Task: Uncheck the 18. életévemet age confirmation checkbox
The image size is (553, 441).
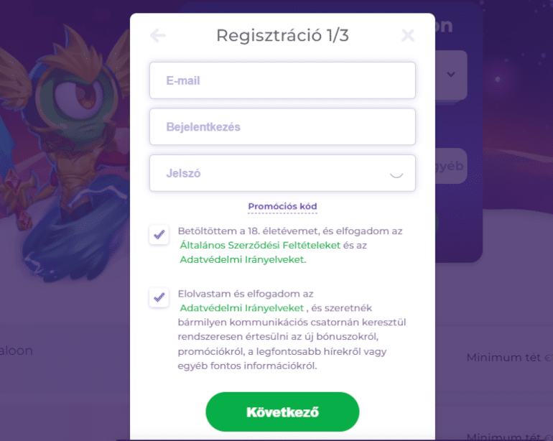Action: (x=159, y=235)
